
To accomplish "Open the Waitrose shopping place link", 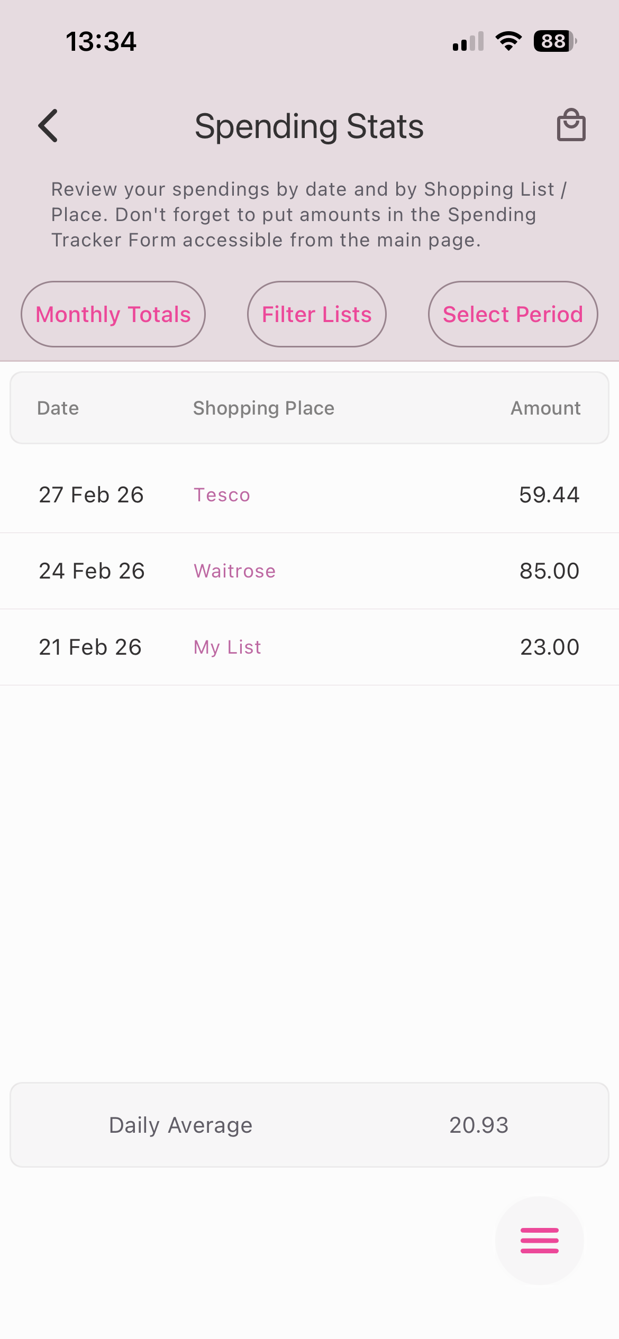I will [x=234, y=571].
